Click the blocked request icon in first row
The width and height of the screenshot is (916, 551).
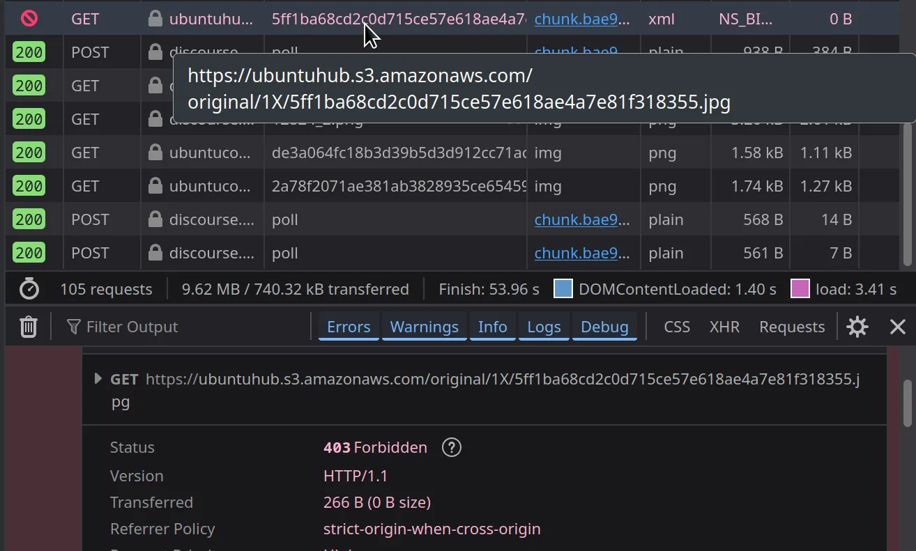point(29,19)
